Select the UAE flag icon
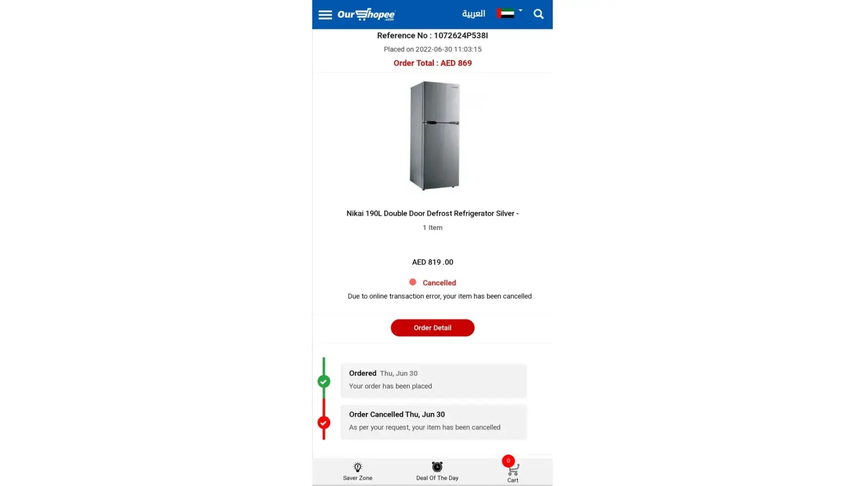The height and width of the screenshot is (486, 865). [x=505, y=14]
